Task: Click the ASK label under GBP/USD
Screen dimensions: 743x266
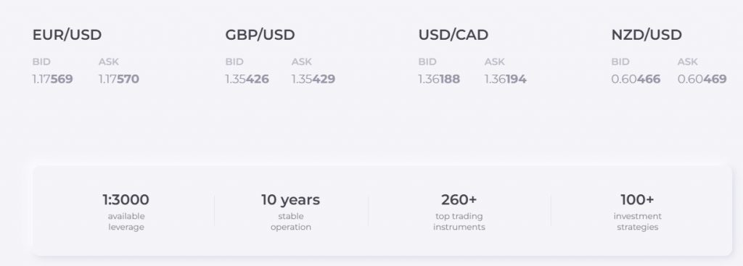Action: (x=301, y=62)
